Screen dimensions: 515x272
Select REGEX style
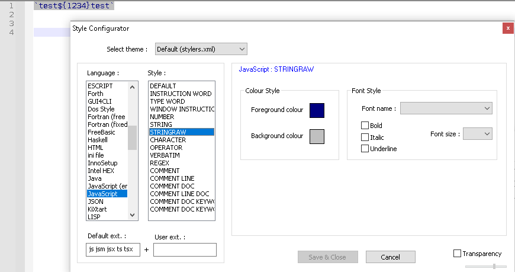[x=182, y=163]
